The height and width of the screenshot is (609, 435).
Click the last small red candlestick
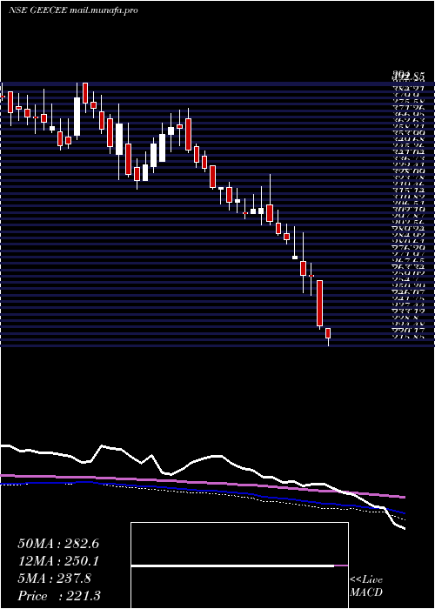[x=328, y=333]
